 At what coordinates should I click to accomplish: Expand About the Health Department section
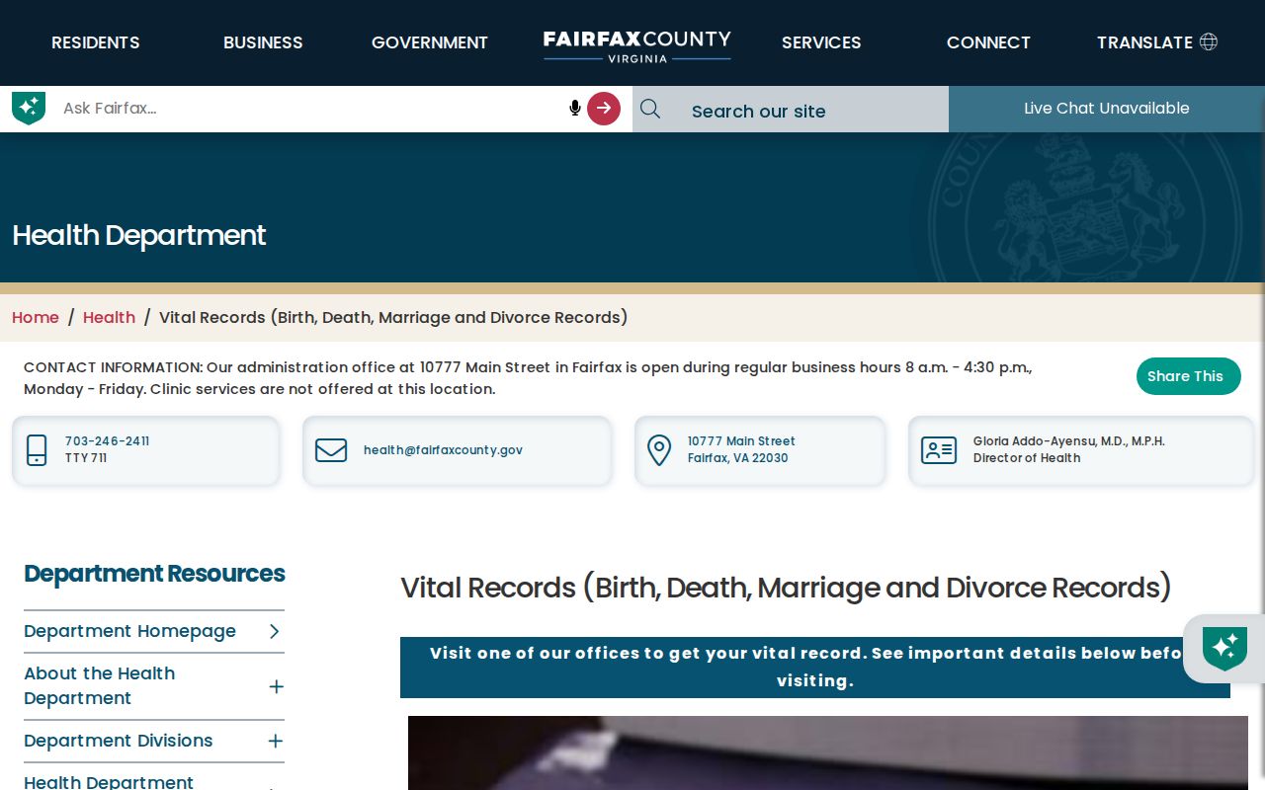277,686
